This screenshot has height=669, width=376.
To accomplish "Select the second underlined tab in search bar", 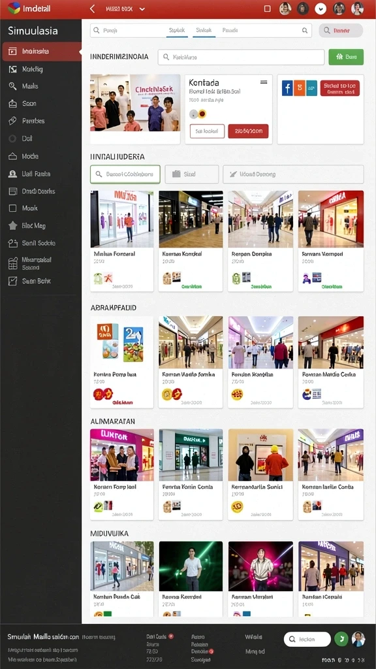I will [x=204, y=31].
